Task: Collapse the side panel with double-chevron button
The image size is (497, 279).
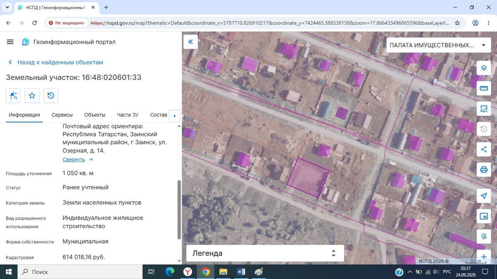Action: click(191, 42)
